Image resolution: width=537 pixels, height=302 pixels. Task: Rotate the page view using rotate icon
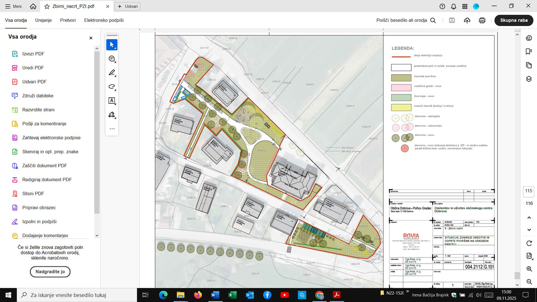tap(529, 243)
